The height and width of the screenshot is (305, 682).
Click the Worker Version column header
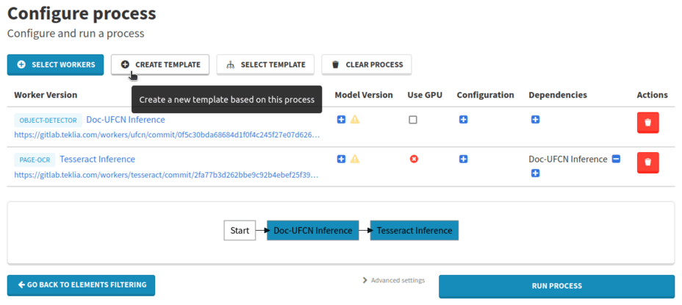(46, 95)
